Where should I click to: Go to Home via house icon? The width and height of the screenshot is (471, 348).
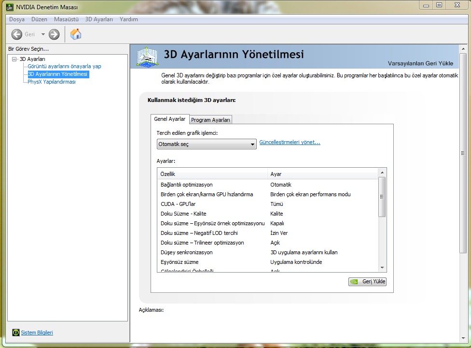click(x=76, y=34)
